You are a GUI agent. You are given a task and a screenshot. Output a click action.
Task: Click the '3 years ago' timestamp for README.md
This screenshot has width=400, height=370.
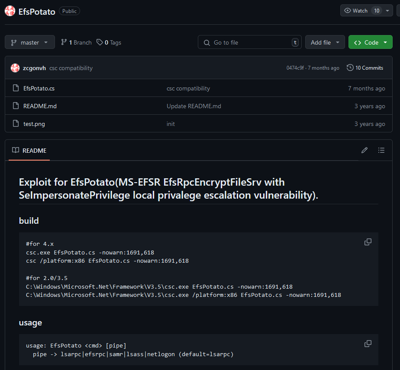(x=370, y=106)
